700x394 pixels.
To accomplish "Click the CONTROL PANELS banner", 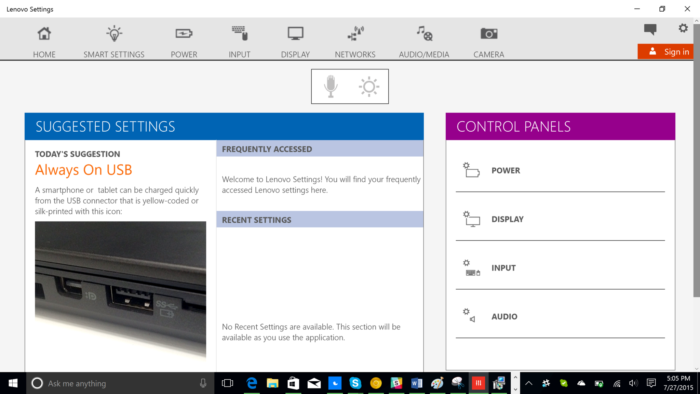I will 560,127.
